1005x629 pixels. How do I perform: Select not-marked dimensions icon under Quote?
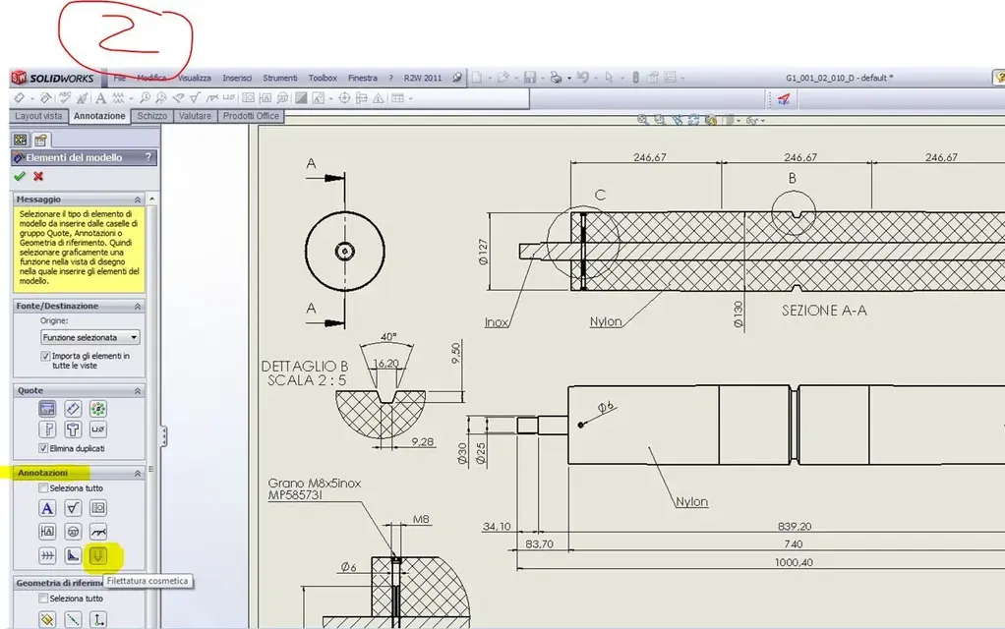tap(73, 409)
